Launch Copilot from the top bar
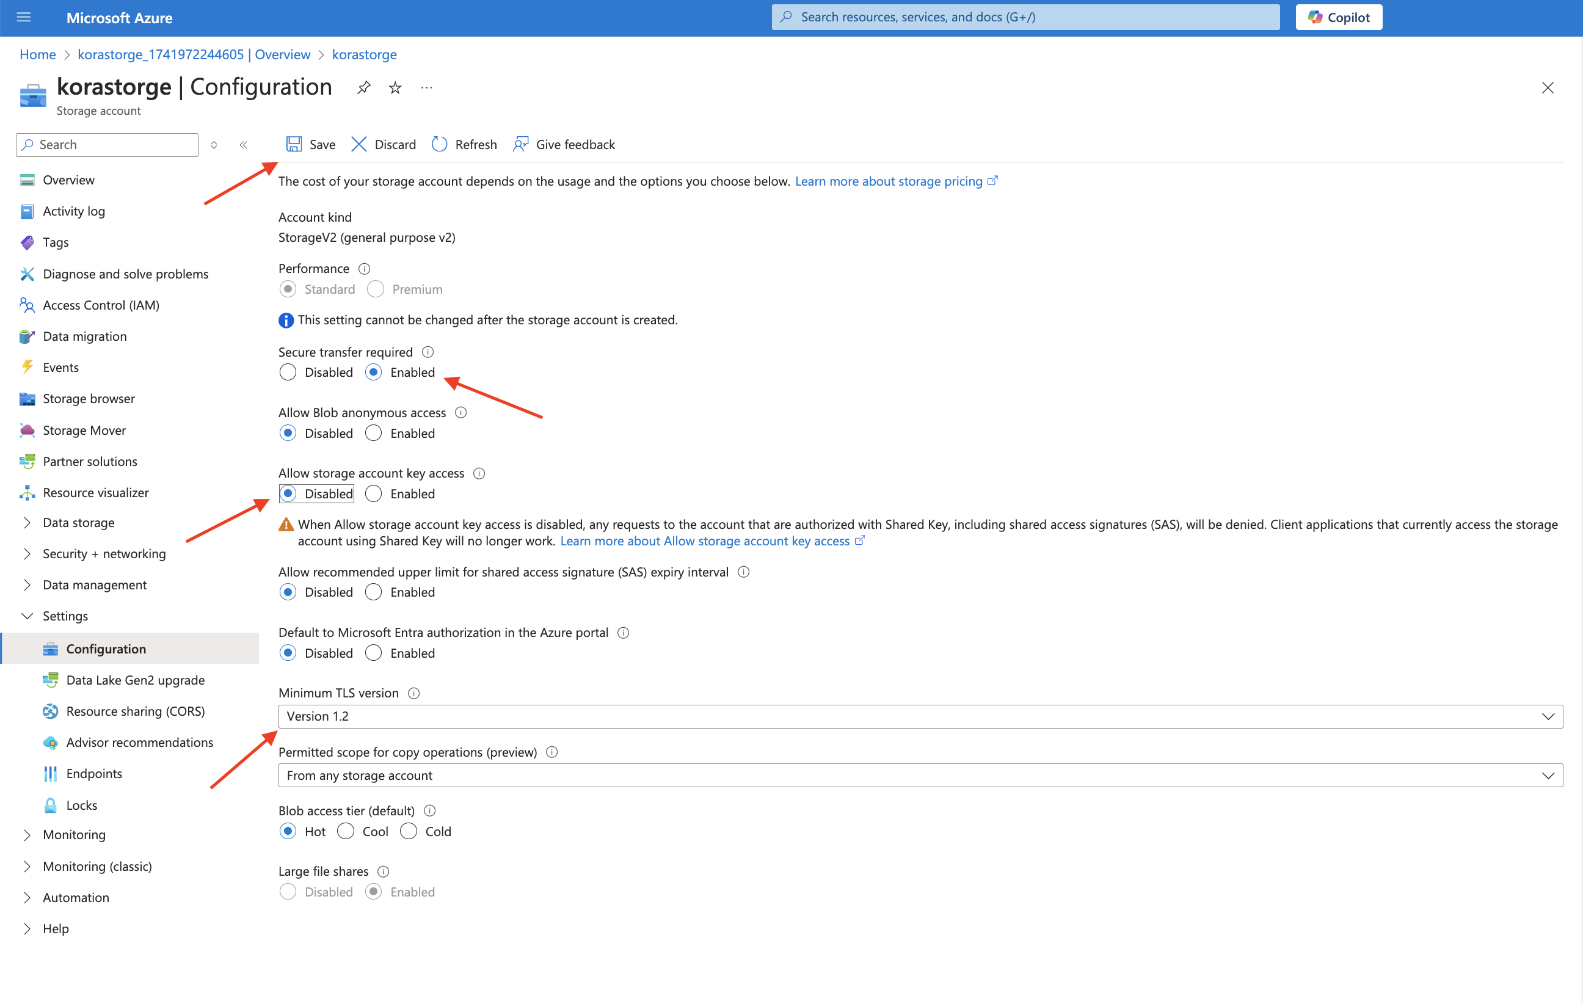The height and width of the screenshot is (1004, 1583). [x=1339, y=17]
